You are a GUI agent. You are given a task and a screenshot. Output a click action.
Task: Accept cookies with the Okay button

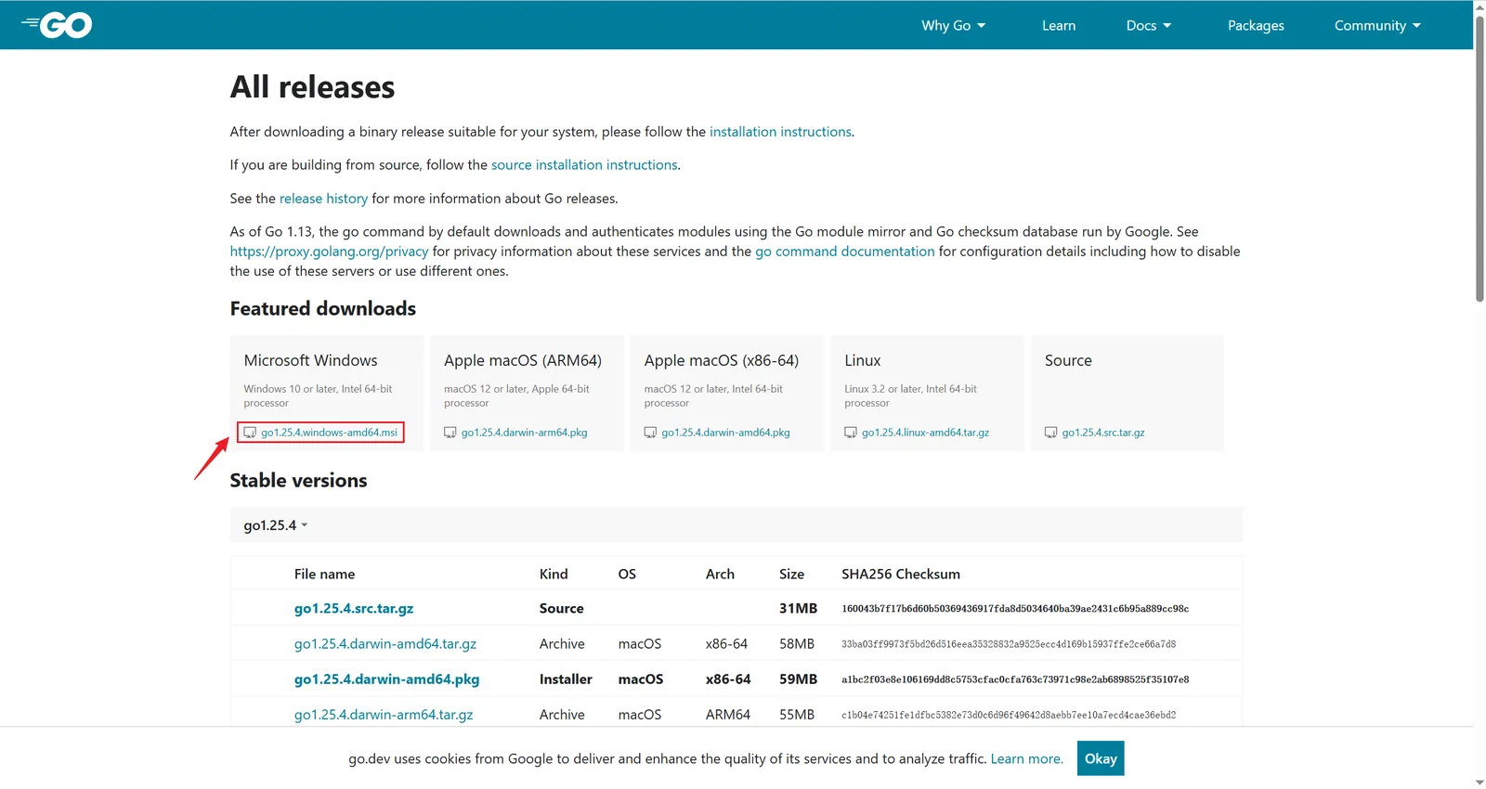coord(1101,758)
